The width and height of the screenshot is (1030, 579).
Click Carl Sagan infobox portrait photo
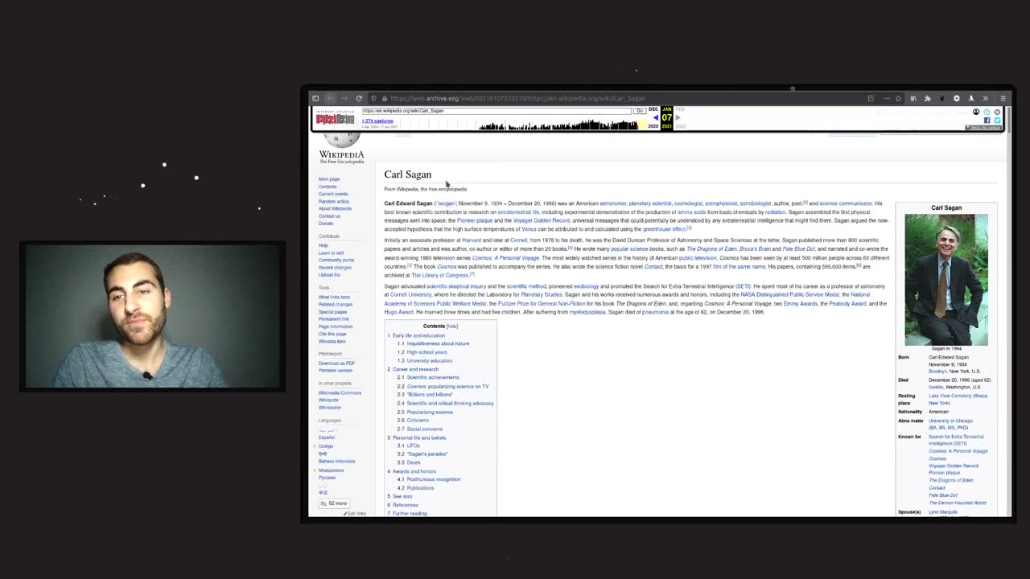click(946, 280)
